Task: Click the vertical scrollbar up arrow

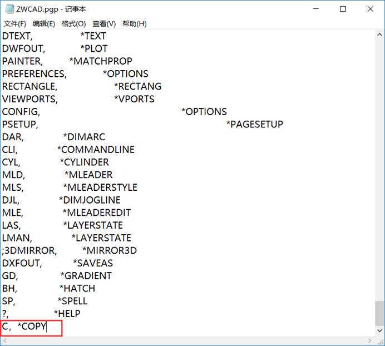Action: click(x=379, y=35)
